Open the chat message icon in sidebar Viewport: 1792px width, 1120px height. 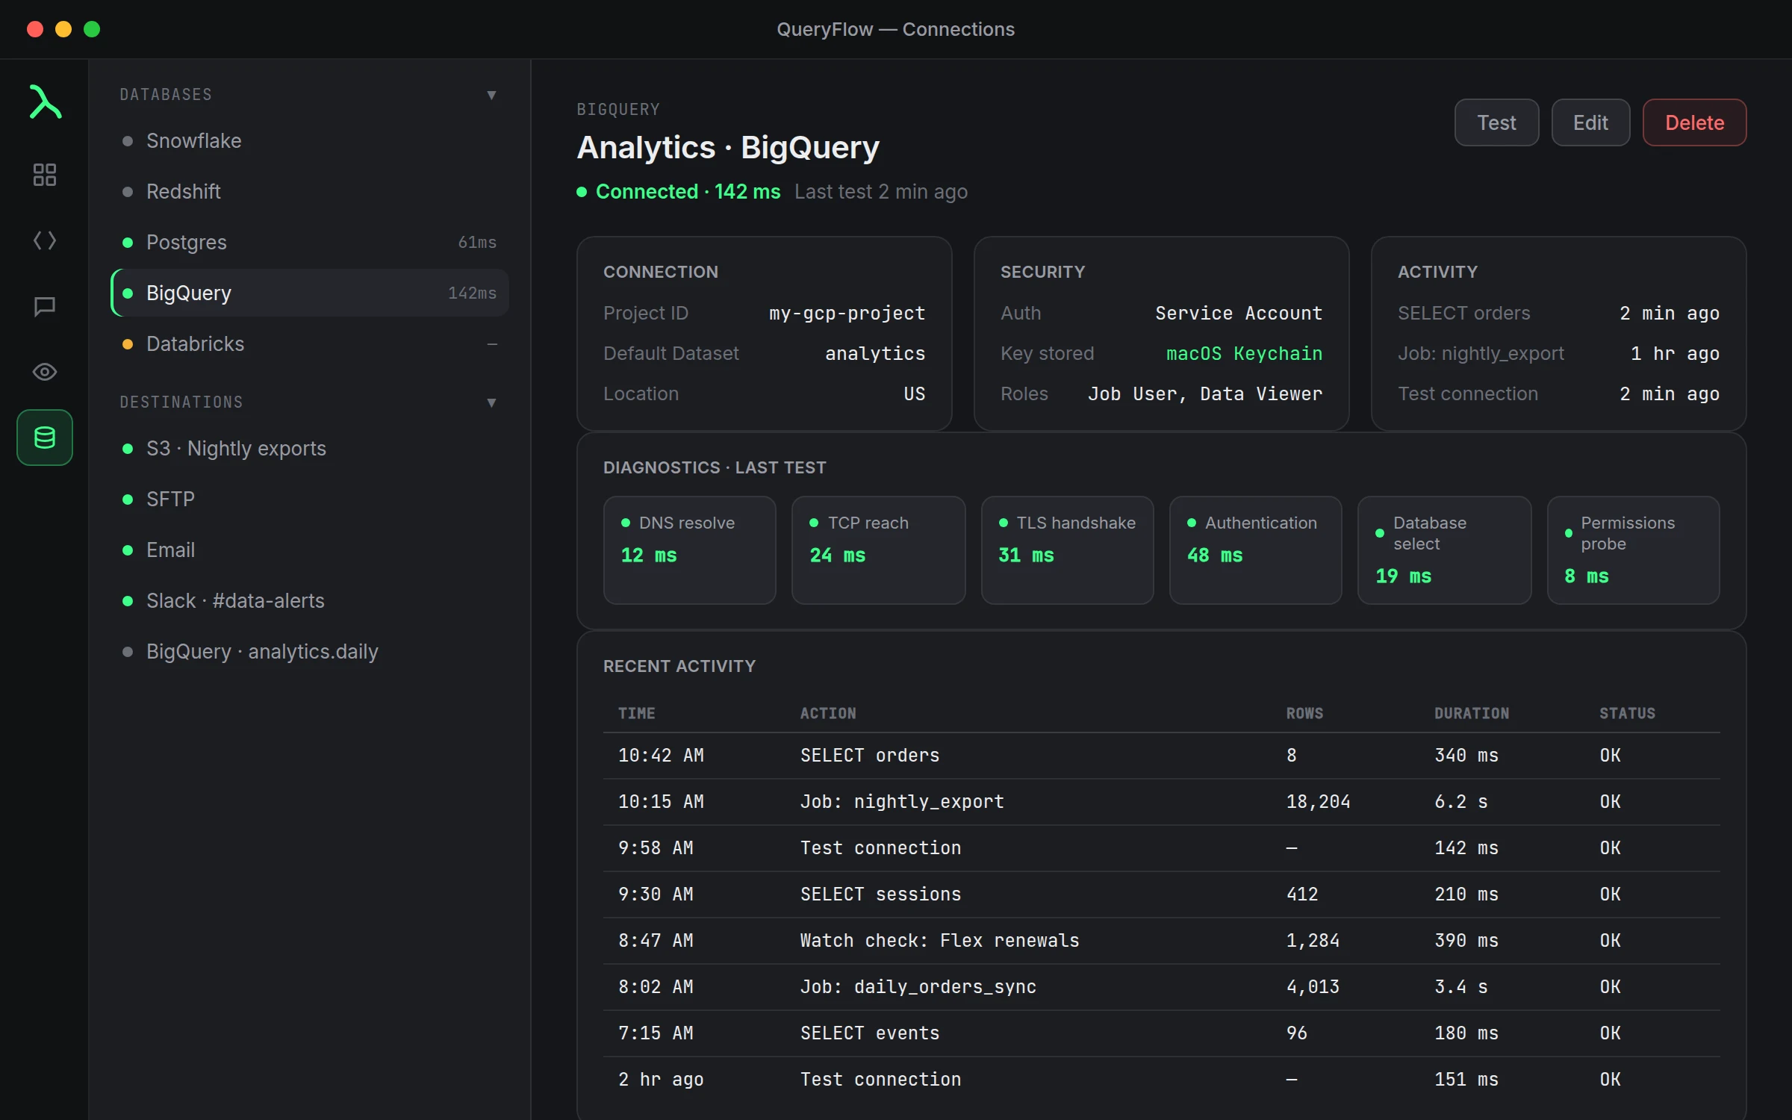pyautogui.click(x=45, y=306)
